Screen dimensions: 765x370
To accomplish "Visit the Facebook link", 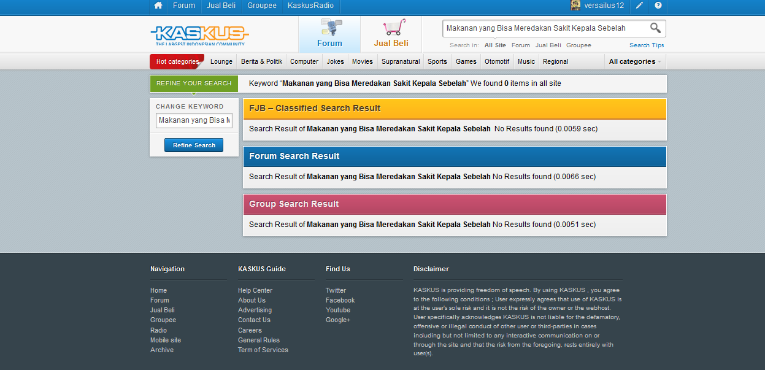I will pyautogui.click(x=340, y=301).
